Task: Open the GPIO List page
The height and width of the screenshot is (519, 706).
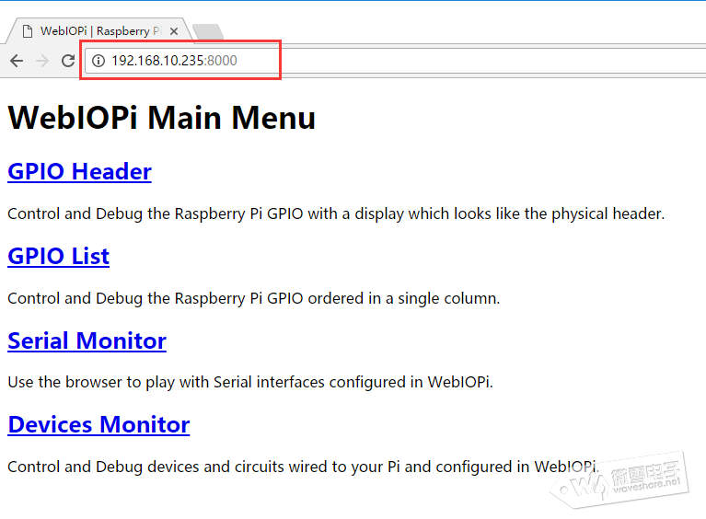Action: pos(58,257)
